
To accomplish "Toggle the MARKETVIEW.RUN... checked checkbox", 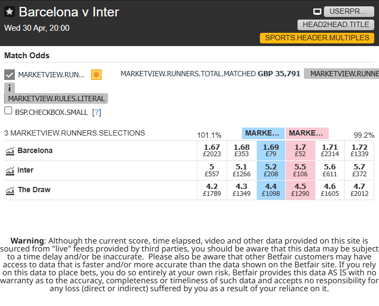I will 10,75.
